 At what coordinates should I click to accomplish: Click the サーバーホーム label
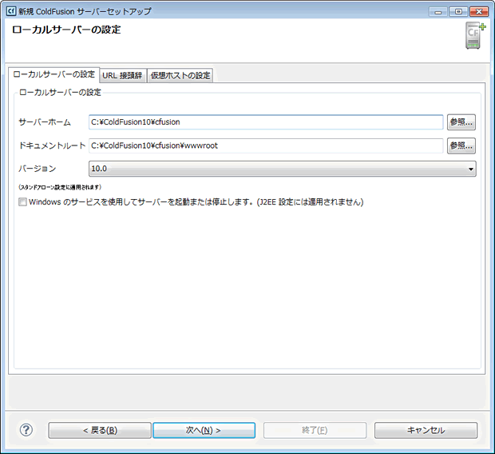point(45,122)
